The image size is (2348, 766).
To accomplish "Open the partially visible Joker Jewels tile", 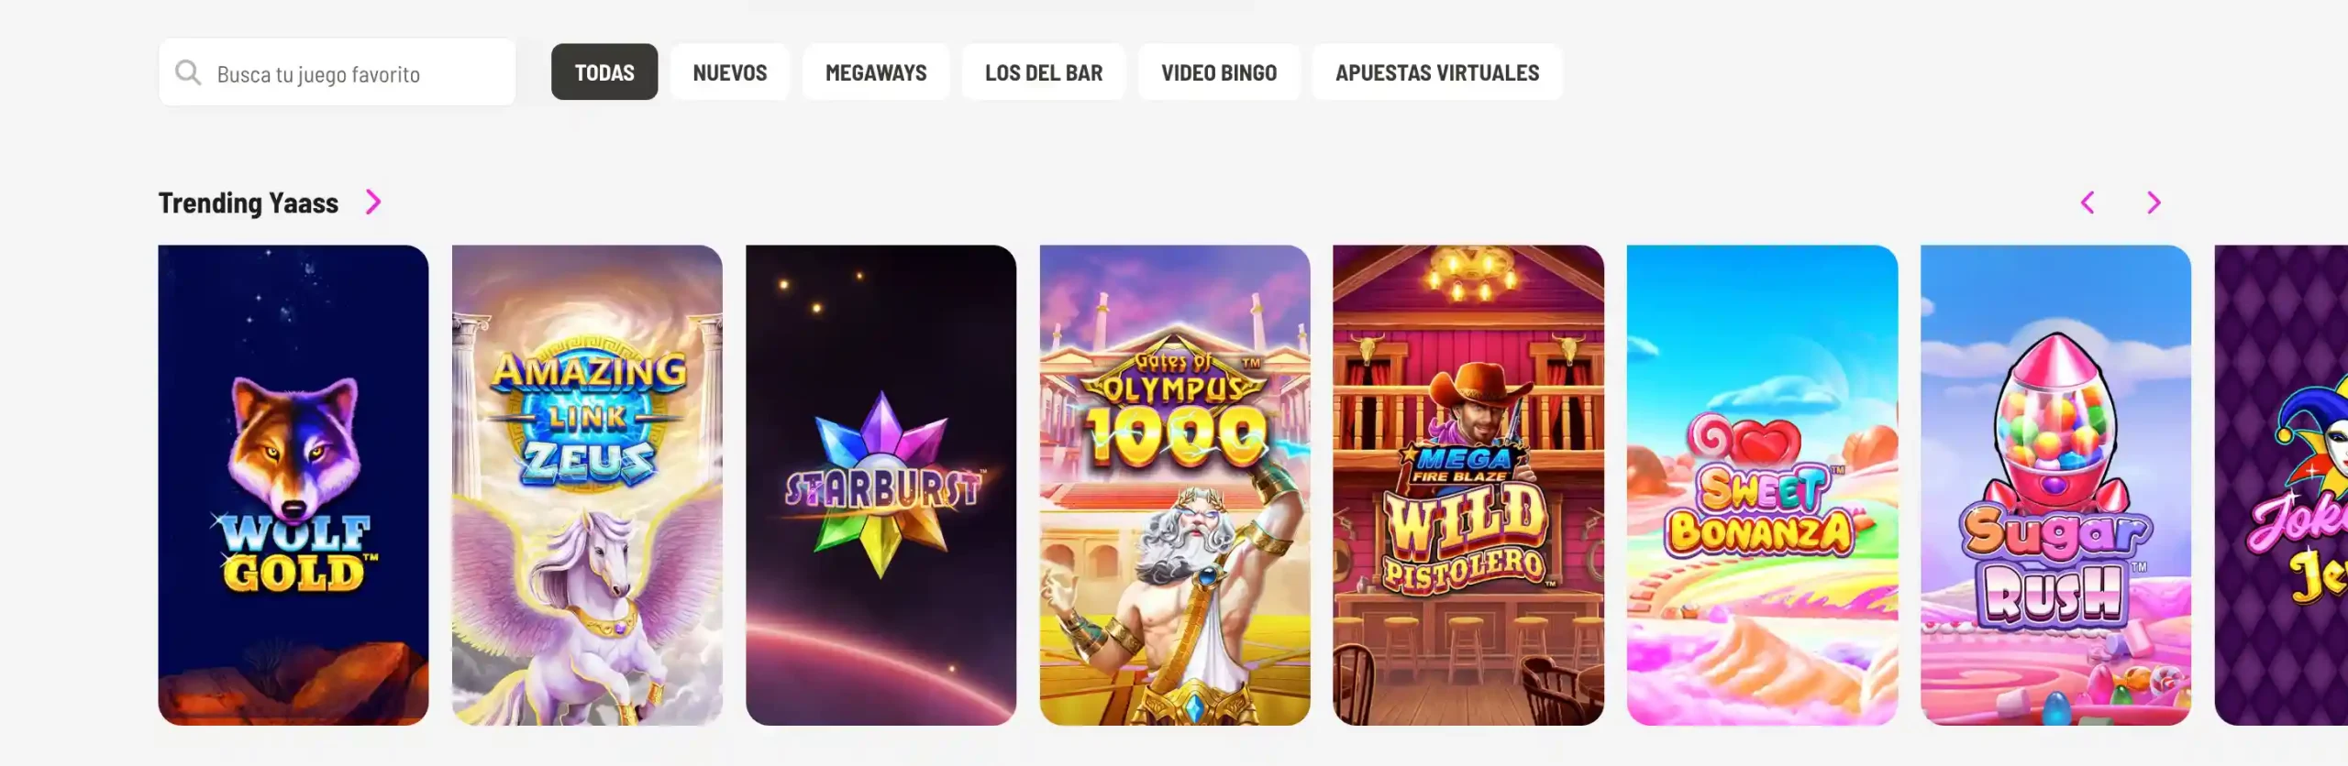I will coord(2282,485).
